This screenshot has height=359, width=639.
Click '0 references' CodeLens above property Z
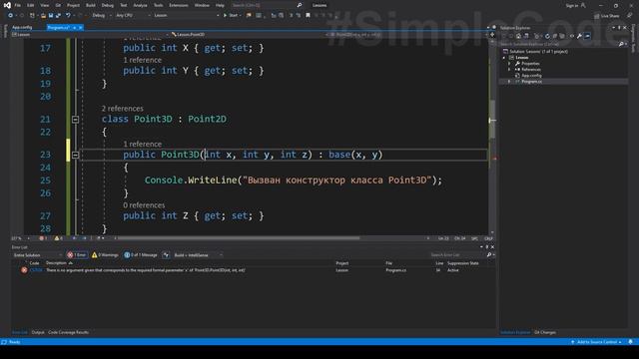pos(144,204)
